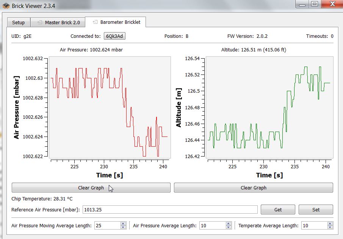Clear the Air Pressure graph

[91, 188]
